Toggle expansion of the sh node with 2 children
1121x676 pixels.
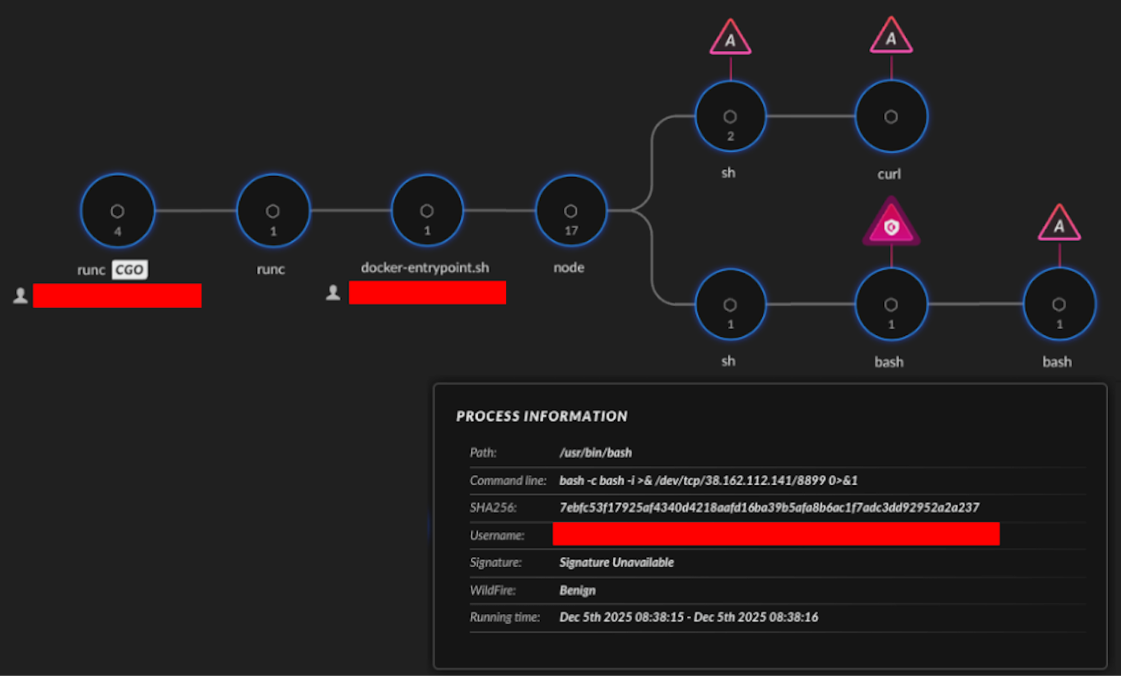pyautogui.click(x=730, y=116)
